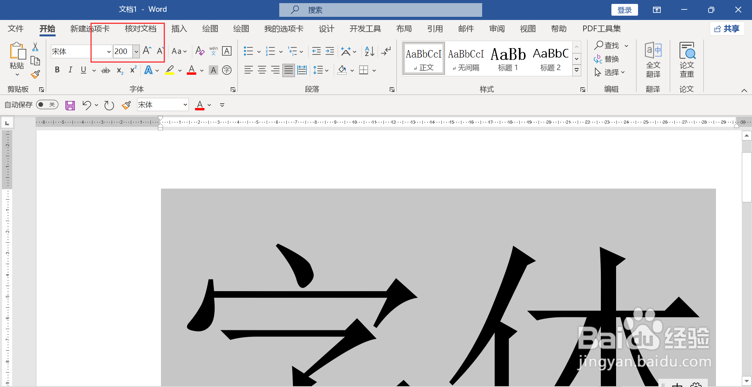
Task: Increase paragraph indent
Action: click(x=330, y=51)
